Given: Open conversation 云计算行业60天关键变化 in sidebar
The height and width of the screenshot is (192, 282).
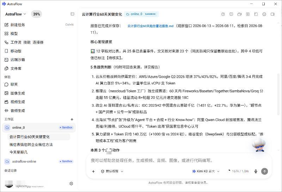Looking at the screenshot, I should 39,137.
